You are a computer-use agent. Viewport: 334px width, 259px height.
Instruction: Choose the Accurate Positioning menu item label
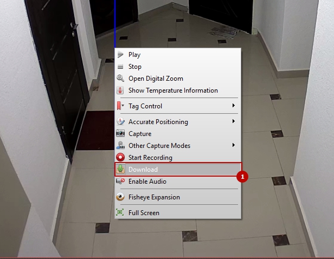click(x=158, y=122)
